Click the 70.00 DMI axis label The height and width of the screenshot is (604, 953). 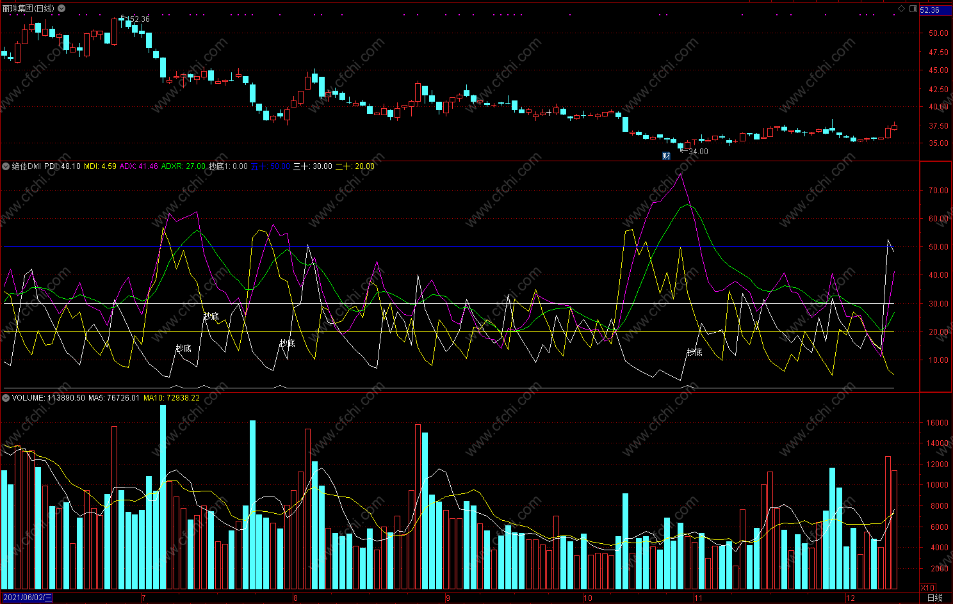[x=938, y=191]
